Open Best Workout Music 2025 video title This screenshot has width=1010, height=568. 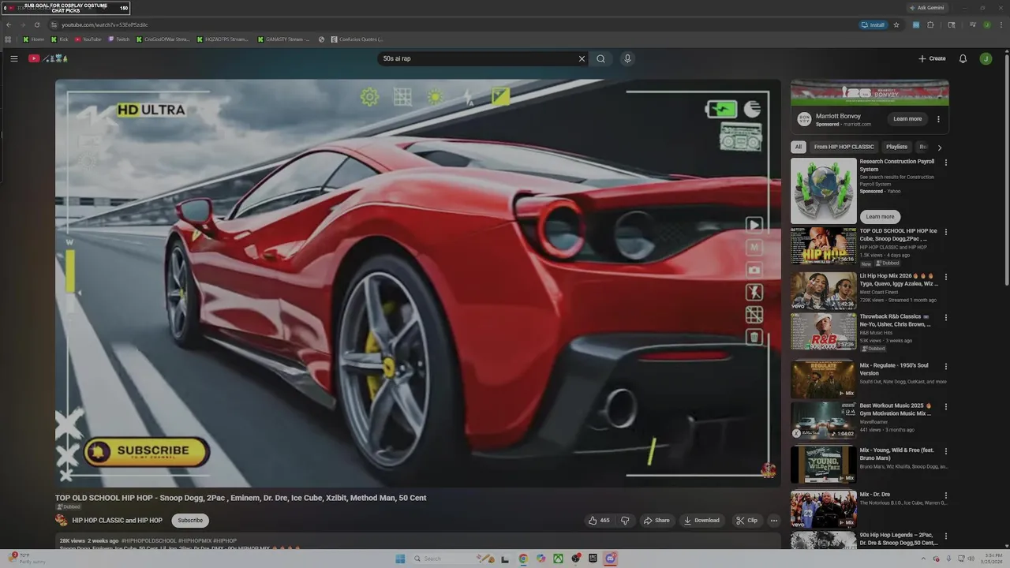[x=896, y=409]
